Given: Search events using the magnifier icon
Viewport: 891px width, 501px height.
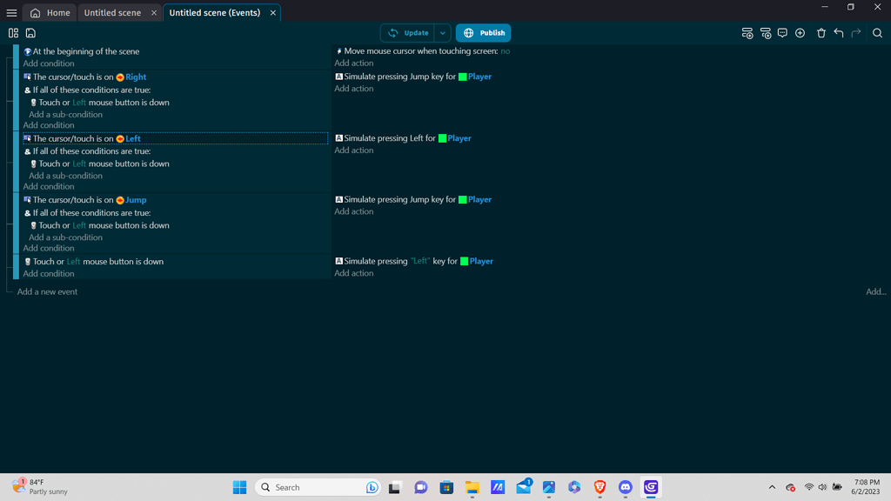Looking at the screenshot, I should coord(878,32).
